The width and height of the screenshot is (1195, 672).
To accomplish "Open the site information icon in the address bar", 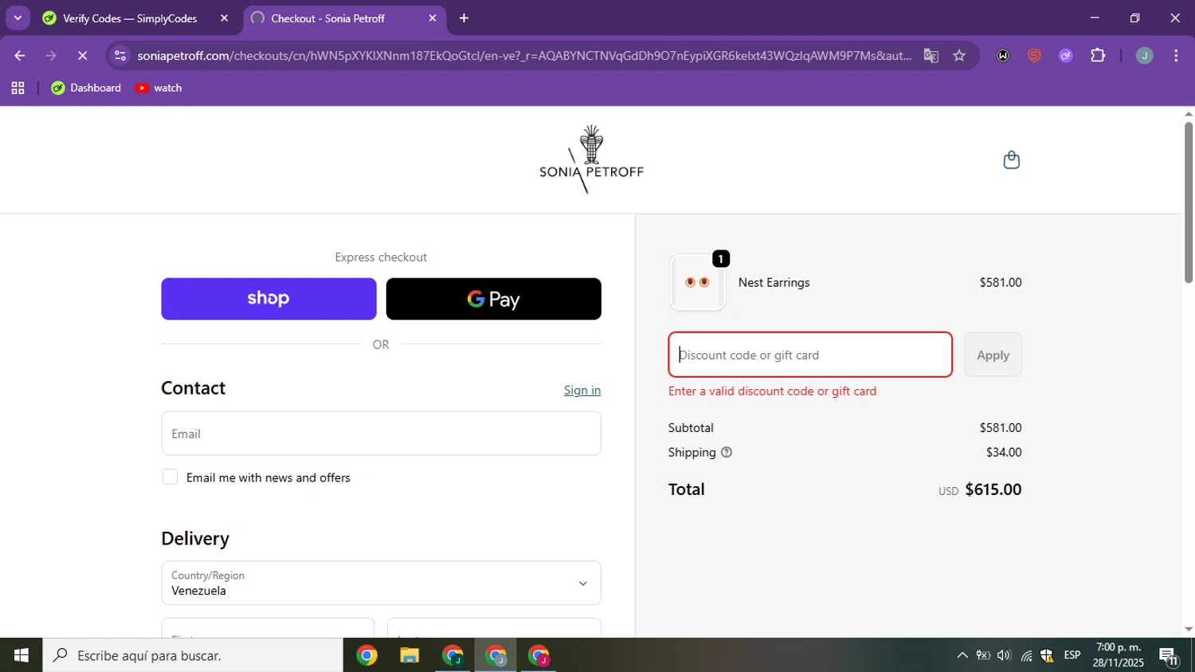I will [120, 56].
